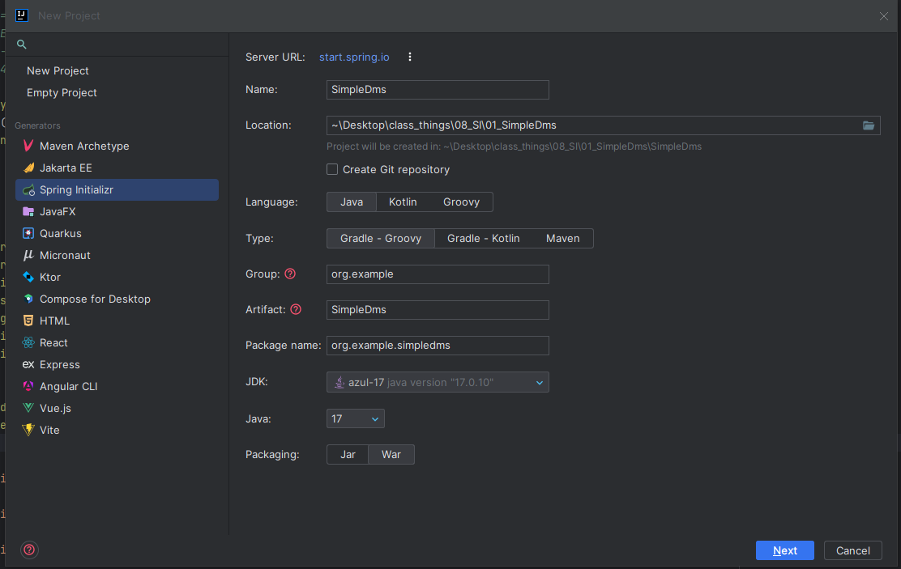The image size is (901, 569).
Task: Browse for location with folder icon
Action: [869, 125]
